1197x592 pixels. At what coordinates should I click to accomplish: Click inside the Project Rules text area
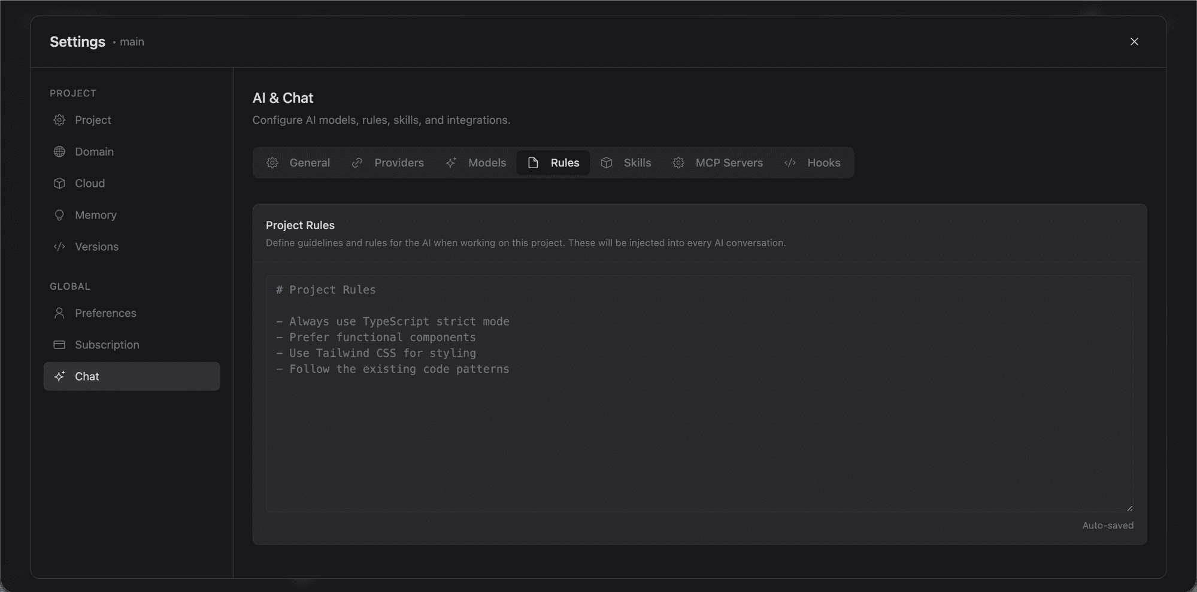699,394
